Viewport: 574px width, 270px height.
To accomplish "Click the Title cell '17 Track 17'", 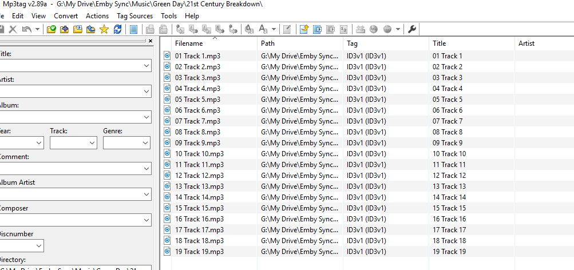I will tap(449, 230).
